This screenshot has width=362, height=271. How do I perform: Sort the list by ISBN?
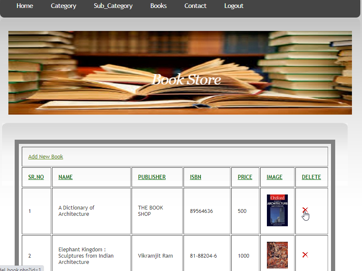(x=195, y=177)
